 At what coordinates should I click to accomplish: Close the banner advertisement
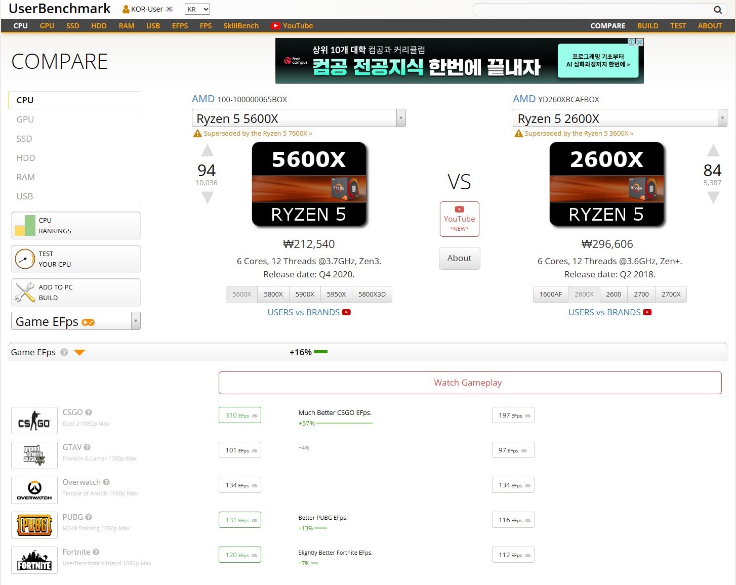coord(640,42)
